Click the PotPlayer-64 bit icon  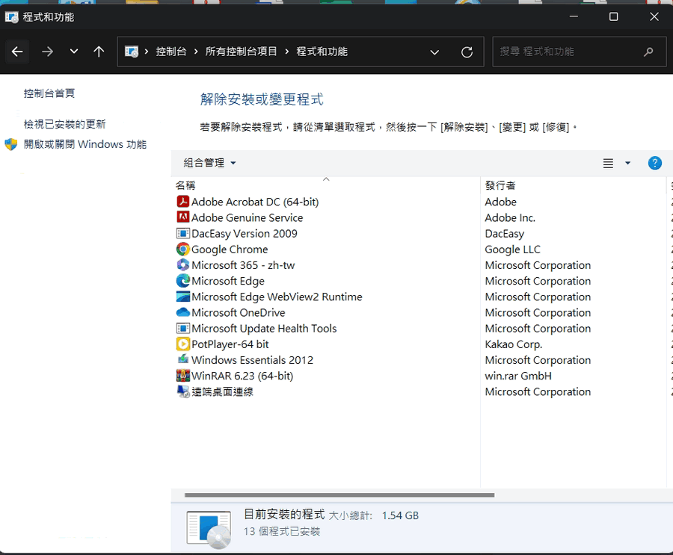pyautogui.click(x=183, y=344)
